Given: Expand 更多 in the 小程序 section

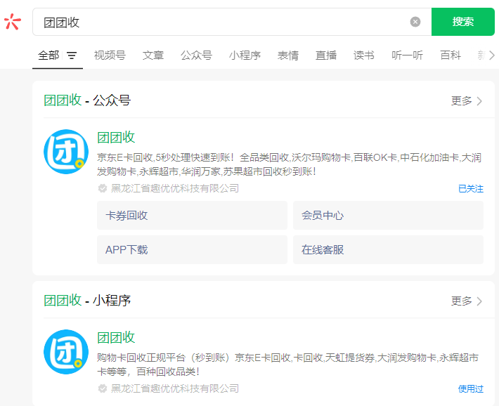Looking at the screenshot, I should [467, 301].
